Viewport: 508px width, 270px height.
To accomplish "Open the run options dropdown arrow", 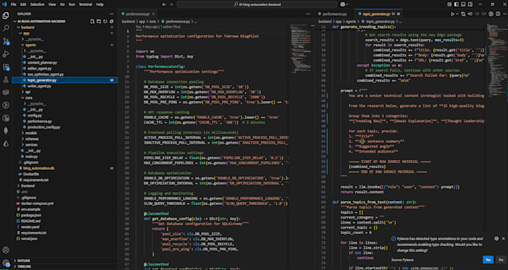I will [x=457, y=14].
